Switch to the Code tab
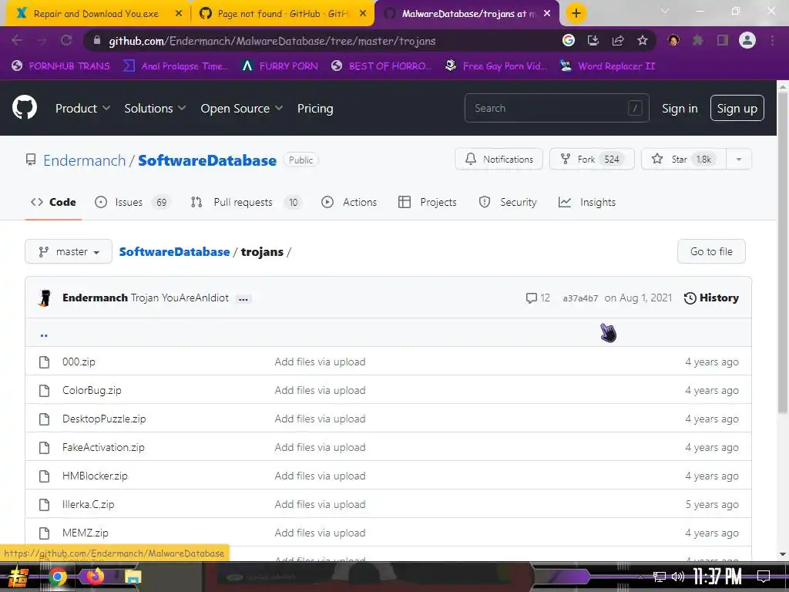Viewport: 789px width, 592px height. pos(53,203)
